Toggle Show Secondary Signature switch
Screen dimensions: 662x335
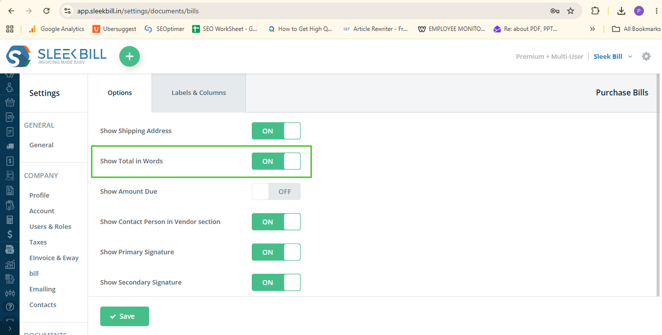click(x=276, y=282)
